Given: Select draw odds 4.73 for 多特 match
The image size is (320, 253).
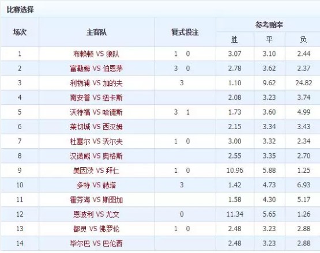Looking at the screenshot, I should tap(269, 185).
